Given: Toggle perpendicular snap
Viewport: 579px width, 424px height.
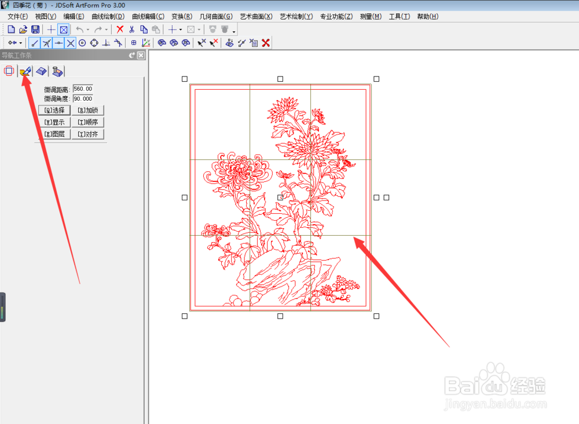Looking at the screenshot, I should point(107,43).
